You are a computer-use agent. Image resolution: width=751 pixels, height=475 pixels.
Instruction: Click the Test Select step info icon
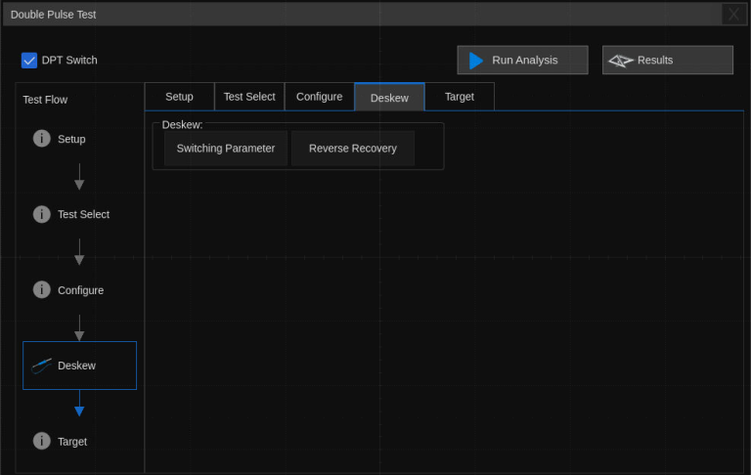point(42,214)
